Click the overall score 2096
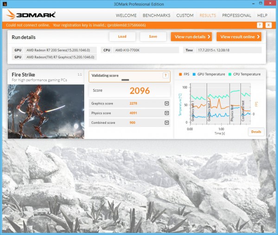Viewport: 278px width, 235px height. tap(140, 91)
